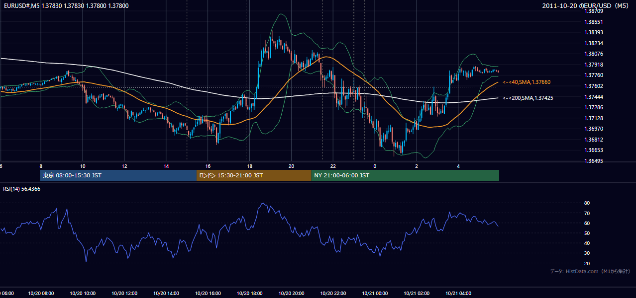Click the データ: HistData.com credit text
The image size is (636, 298).
point(590,271)
